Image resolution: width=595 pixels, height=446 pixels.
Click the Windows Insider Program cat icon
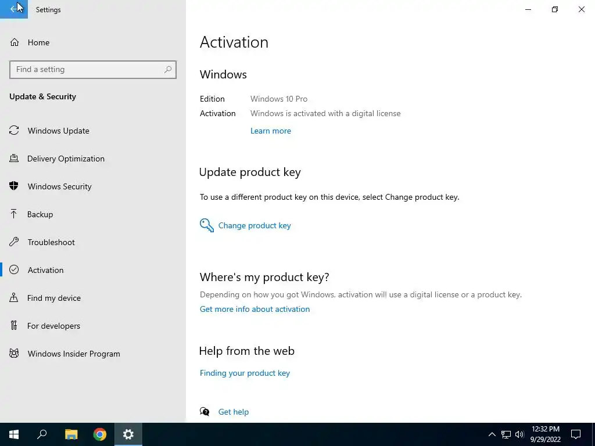click(14, 354)
